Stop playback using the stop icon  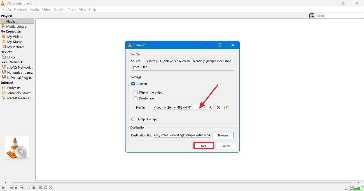point(16,188)
